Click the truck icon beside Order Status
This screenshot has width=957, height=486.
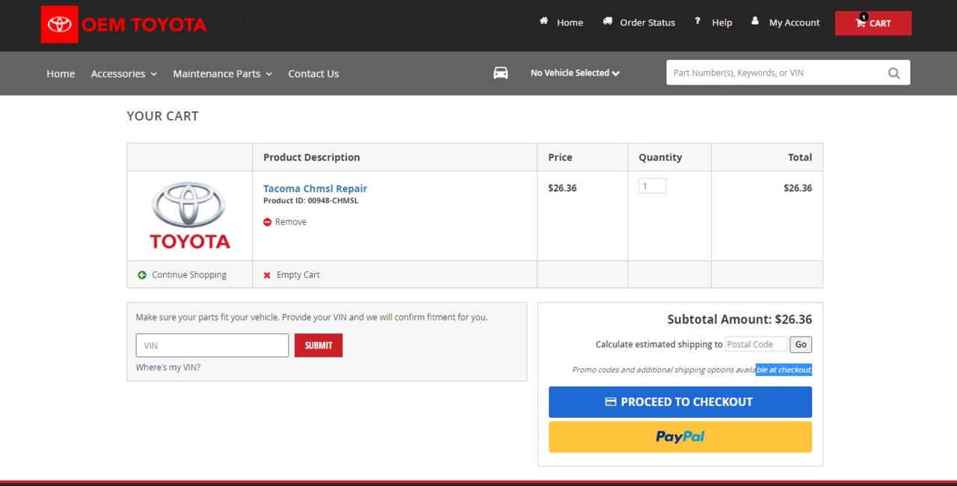click(608, 21)
